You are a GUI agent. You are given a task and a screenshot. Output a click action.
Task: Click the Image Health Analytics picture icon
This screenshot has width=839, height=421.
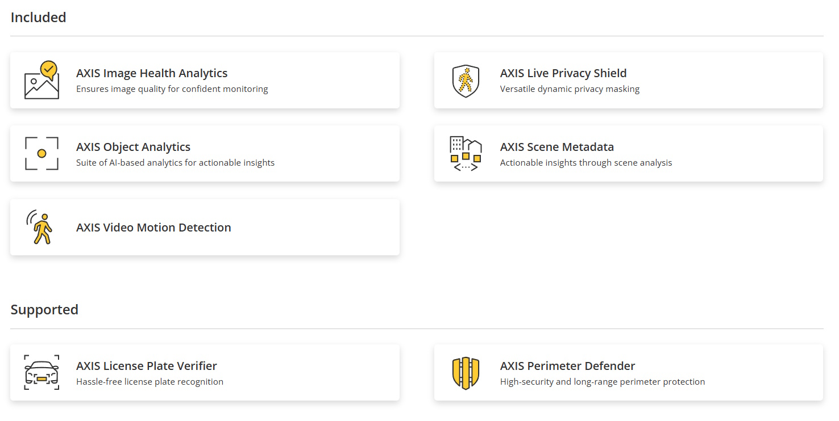pyautogui.click(x=41, y=80)
